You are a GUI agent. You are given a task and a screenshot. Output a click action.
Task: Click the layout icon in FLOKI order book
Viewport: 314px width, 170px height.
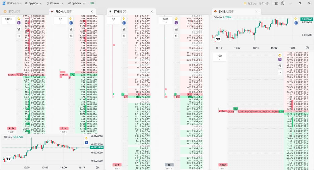click(x=71, y=29)
